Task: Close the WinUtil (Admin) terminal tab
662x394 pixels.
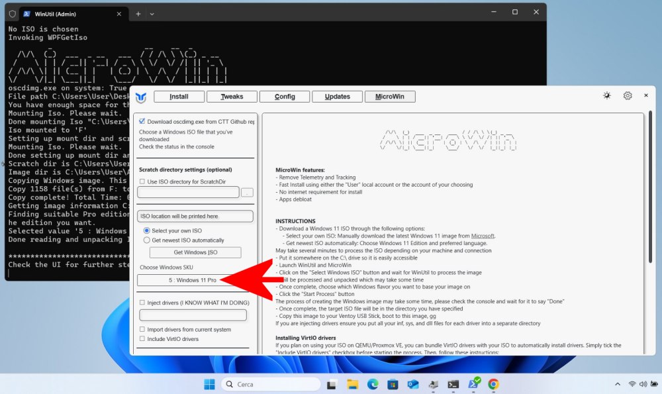Action: (119, 14)
